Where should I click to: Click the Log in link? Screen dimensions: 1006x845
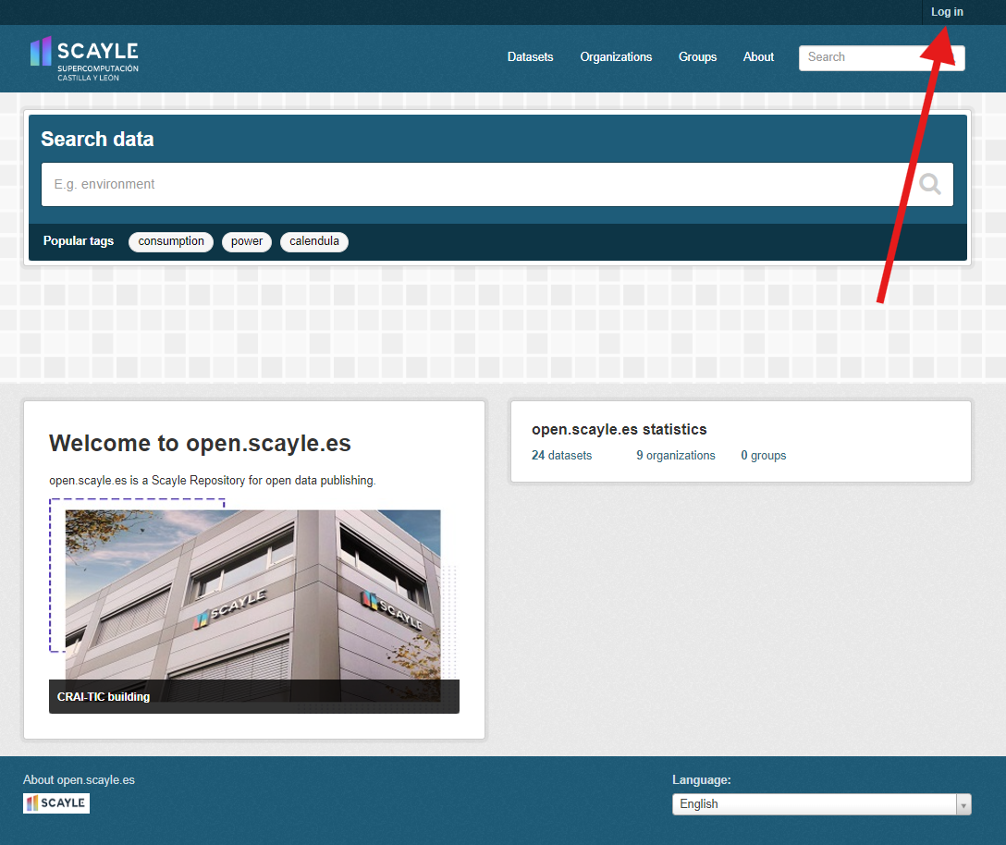947,11
